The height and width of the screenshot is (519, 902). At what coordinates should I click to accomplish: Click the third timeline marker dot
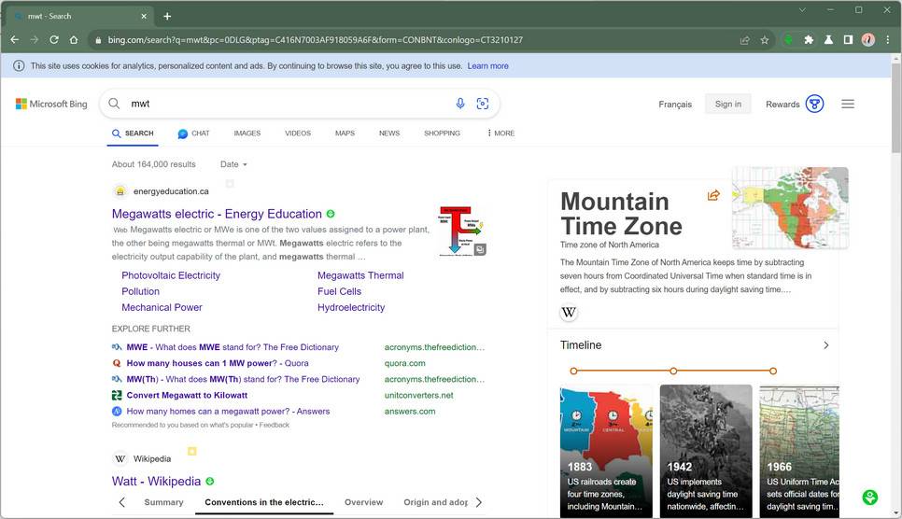(x=773, y=372)
